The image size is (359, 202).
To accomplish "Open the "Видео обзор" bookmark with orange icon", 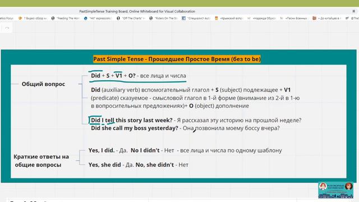I will coord(33,19).
